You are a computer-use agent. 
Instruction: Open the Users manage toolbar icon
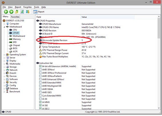pyautogui.click(x=28, y=12)
